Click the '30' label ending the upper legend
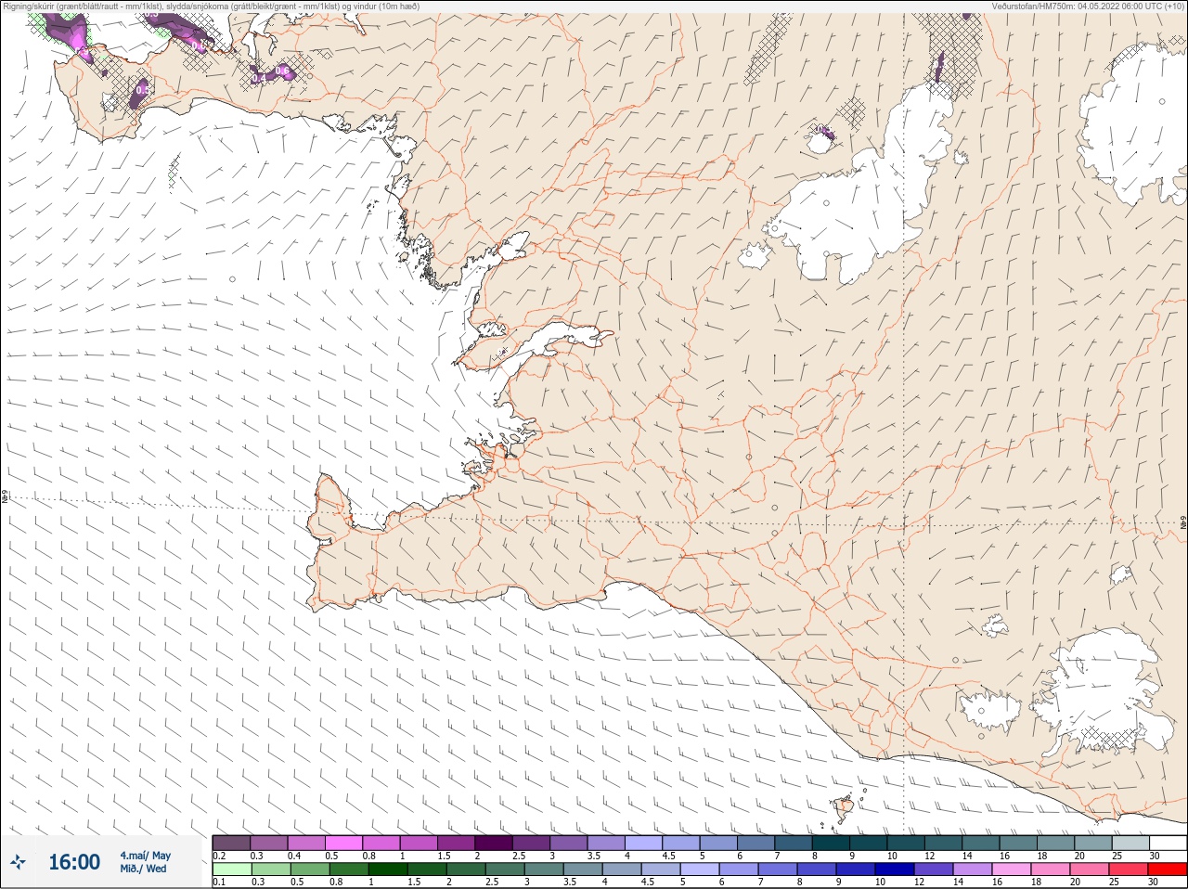Screen dimensions: 1188x889 pyautogui.click(x=1154, y=856)
